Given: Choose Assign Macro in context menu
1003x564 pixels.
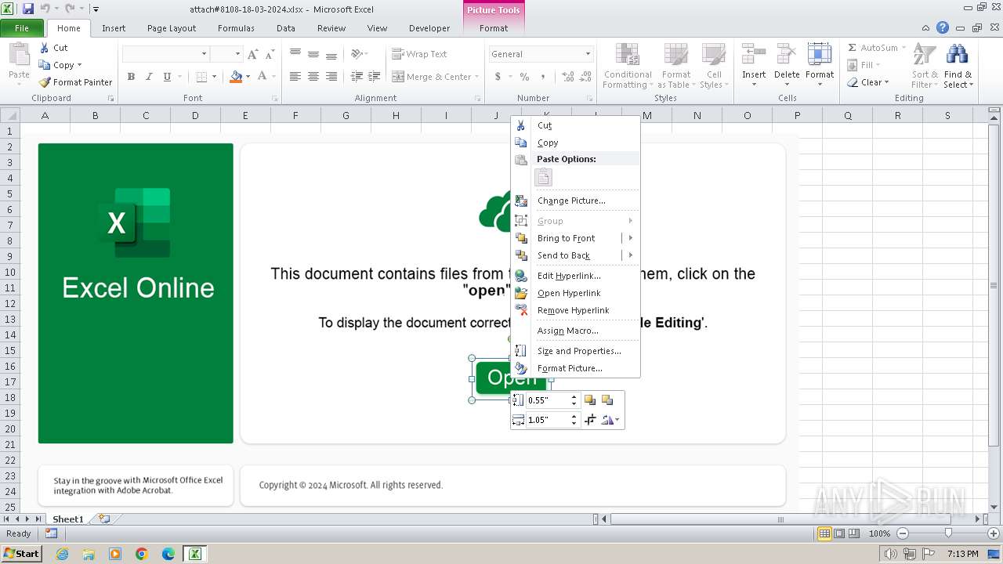Looking at the screenshot, I should 576,331.
